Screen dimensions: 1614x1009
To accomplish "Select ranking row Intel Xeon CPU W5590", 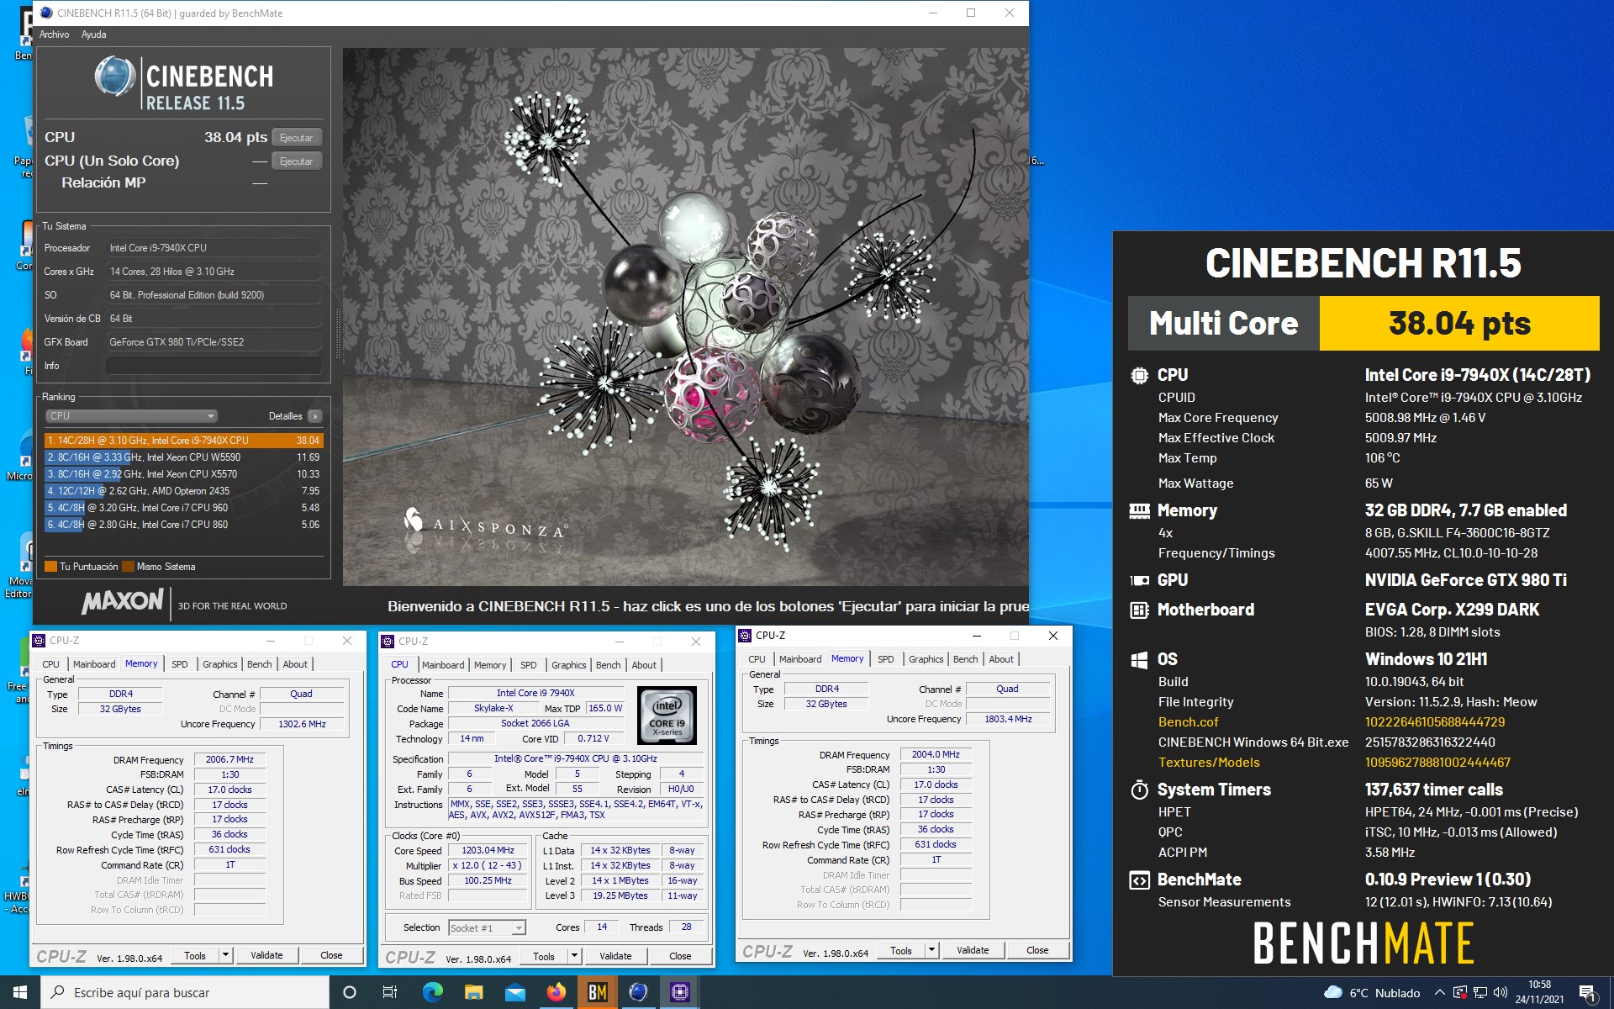I will [183, 457].
